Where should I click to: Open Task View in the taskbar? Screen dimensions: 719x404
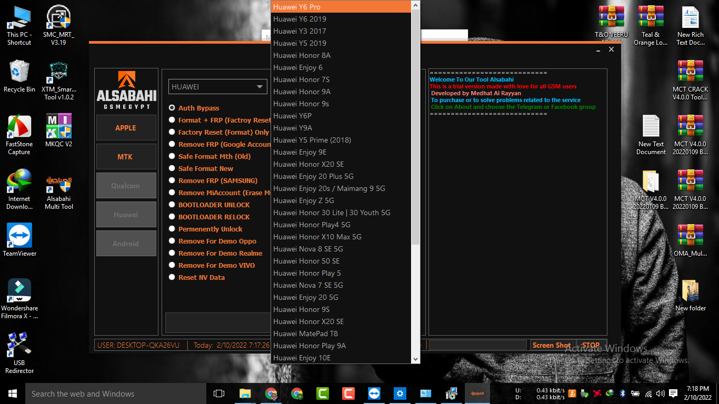pyautogui.click(x=219, y=393)
